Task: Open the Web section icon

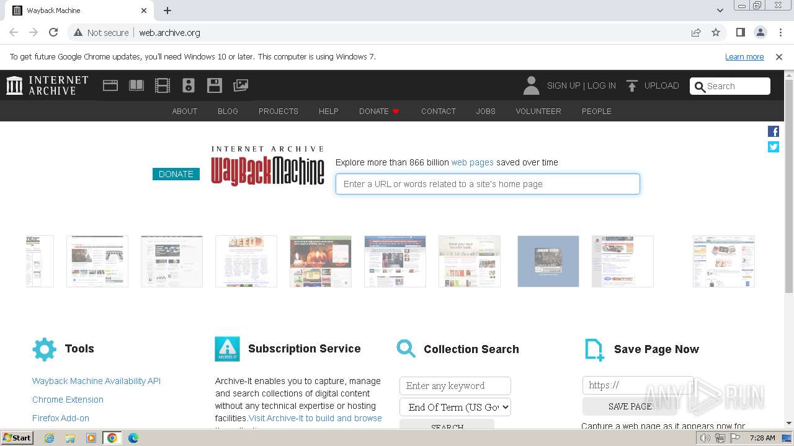Action: click(110, 85)
